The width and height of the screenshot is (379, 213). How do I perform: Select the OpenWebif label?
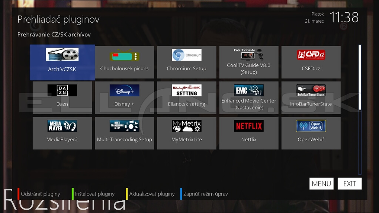311,139
